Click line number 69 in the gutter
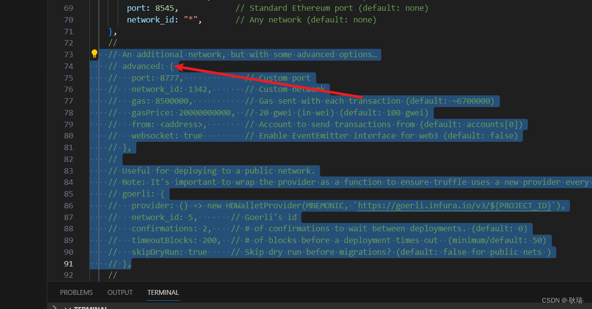The height and width of the screenshot is (309, 592). coord(68,8)
